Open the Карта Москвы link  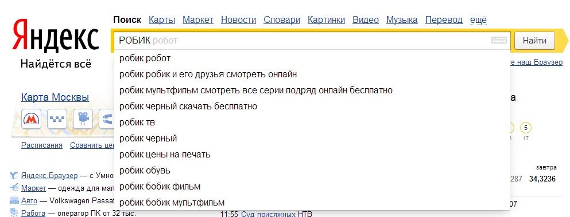[55, 97]
